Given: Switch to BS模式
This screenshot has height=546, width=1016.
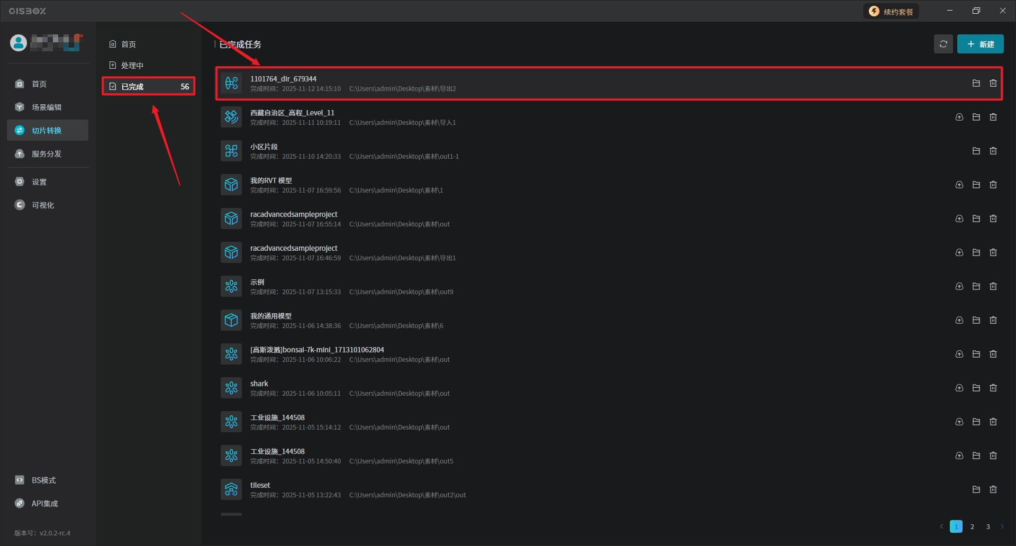Looking at the screenshot, I should tap(43, 480).
